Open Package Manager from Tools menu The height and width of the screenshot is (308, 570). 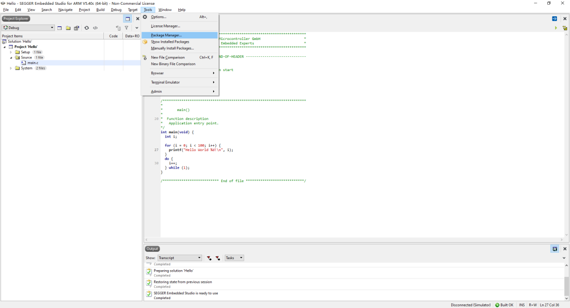(179, 35)
